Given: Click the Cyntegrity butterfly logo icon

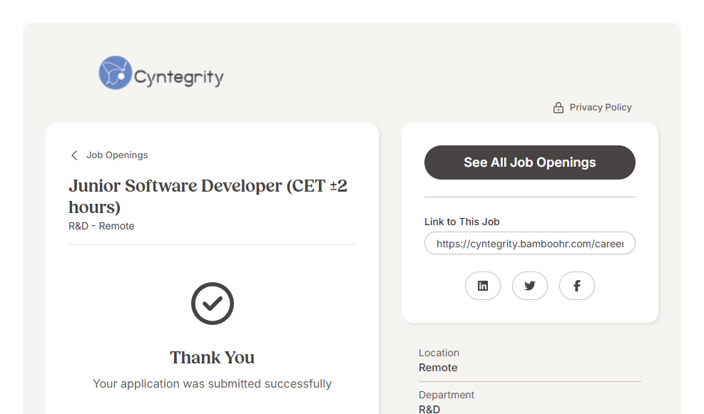Looking at the screenshot, I should (115, 73).
